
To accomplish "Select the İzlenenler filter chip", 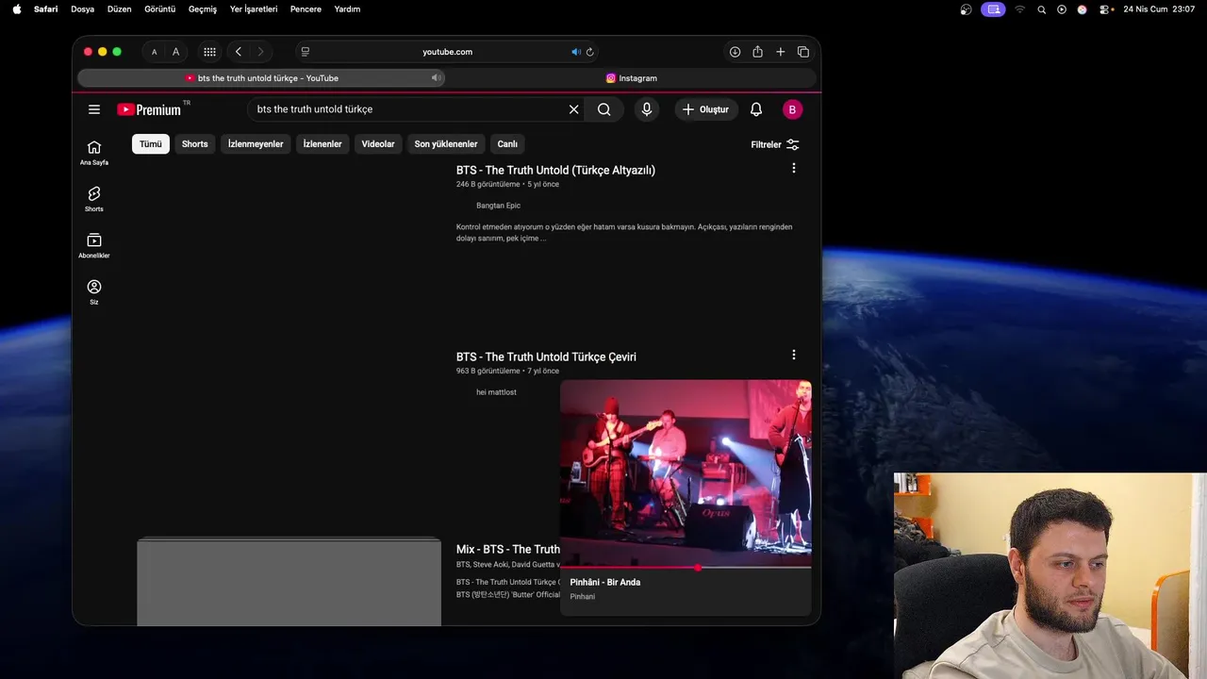I will pos(322,144).
